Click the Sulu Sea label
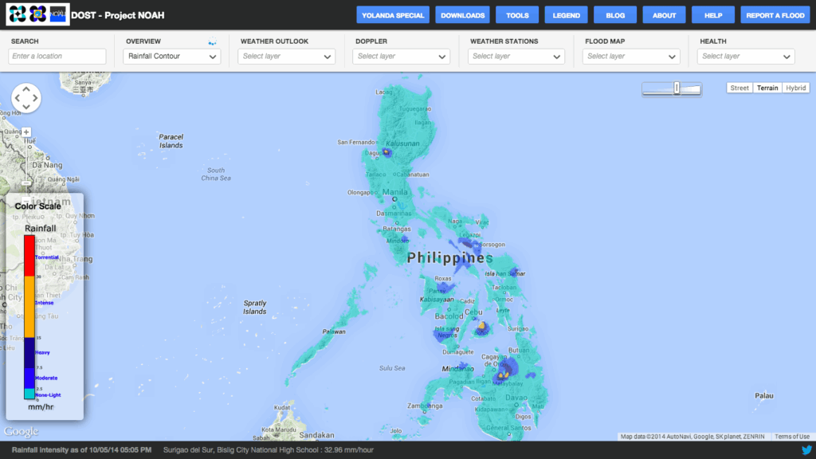Image resolution: width=816 pixels, height=459 pixels. coord(392,368)
